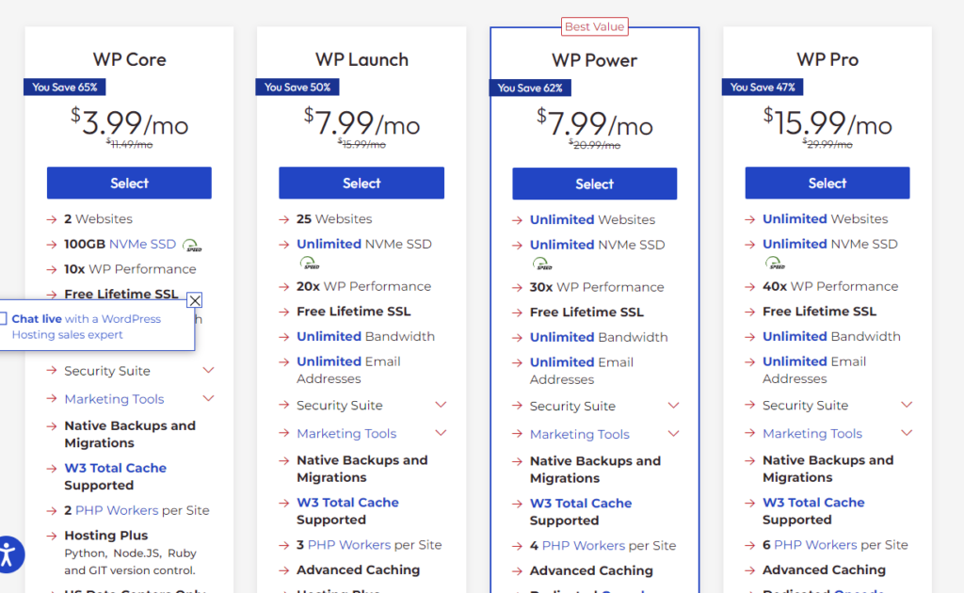Open PHP Workers link in WP Core

click(x=117, y=510)
